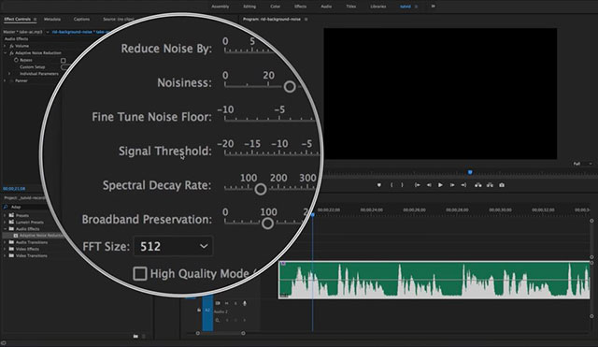Click the magnifier icon in Effects search
The image size is (598, 347).
[x=6, y=207]
